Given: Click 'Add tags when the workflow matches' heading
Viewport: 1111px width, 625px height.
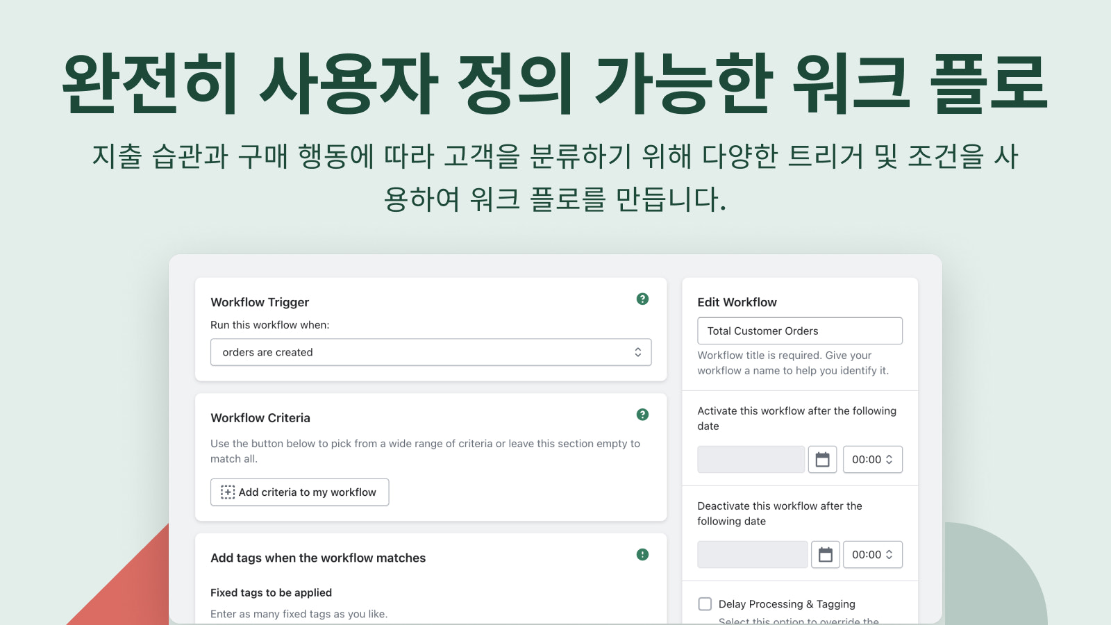Looking at the screenshot, I should pos(318,558).
